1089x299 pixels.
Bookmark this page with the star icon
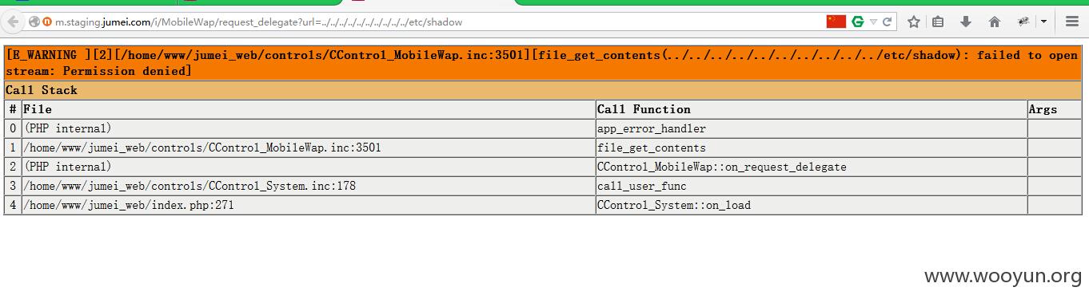click(x=914, y=22)
